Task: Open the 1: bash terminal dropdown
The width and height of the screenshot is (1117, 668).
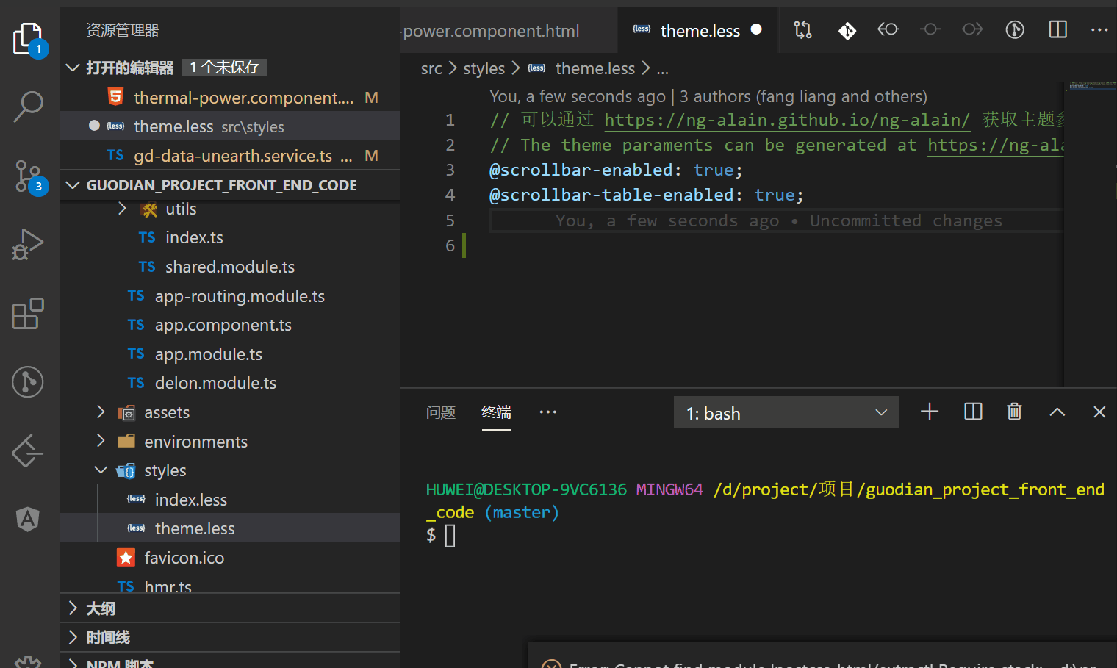Action: [786, 413]
